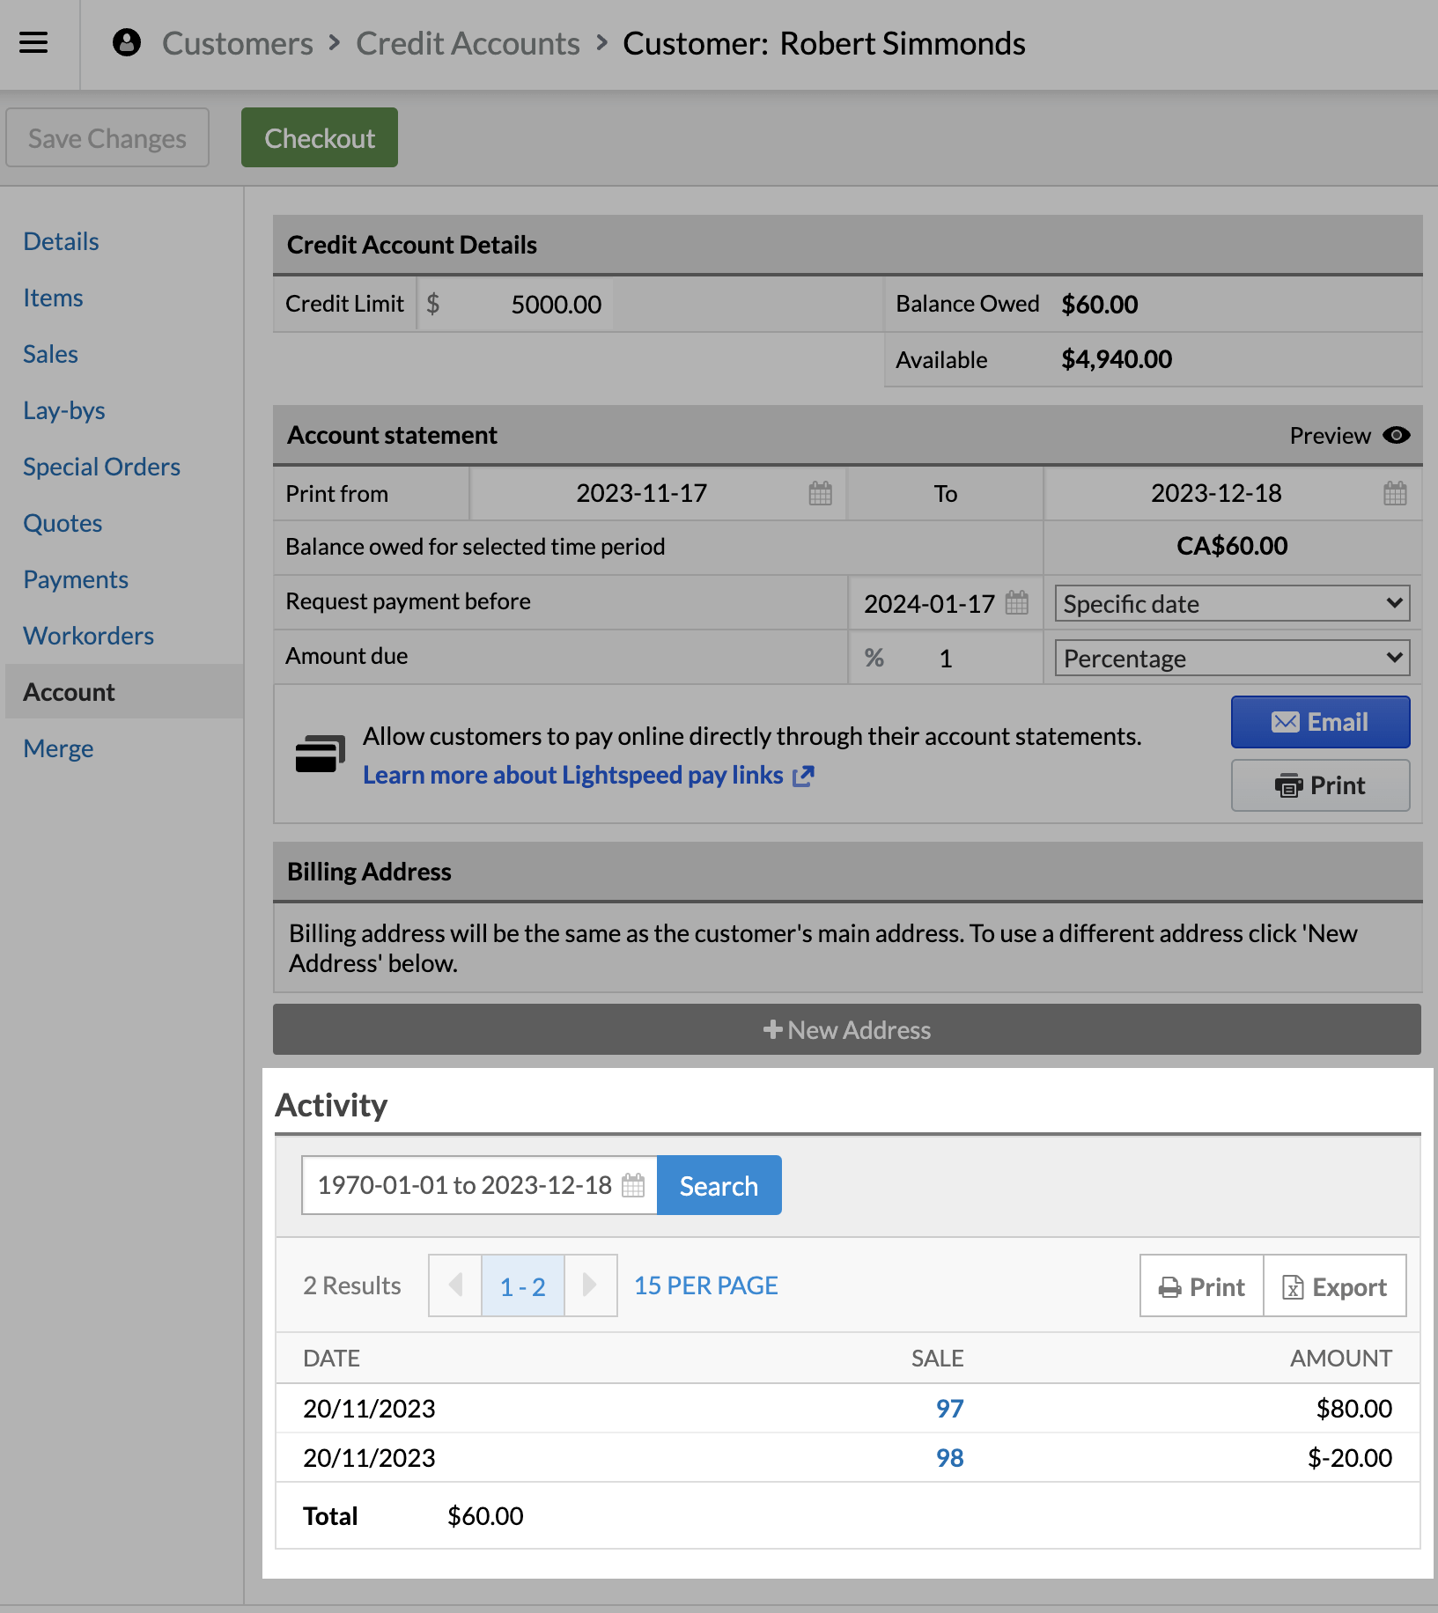This screenshot has width=1438, height=1613.
Task: Open the Activity date range calendar picker
Action: click(631, 1185)
